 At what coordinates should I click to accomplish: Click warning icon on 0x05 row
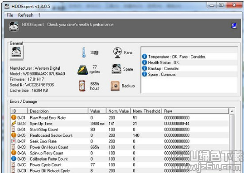click(14, 135)
